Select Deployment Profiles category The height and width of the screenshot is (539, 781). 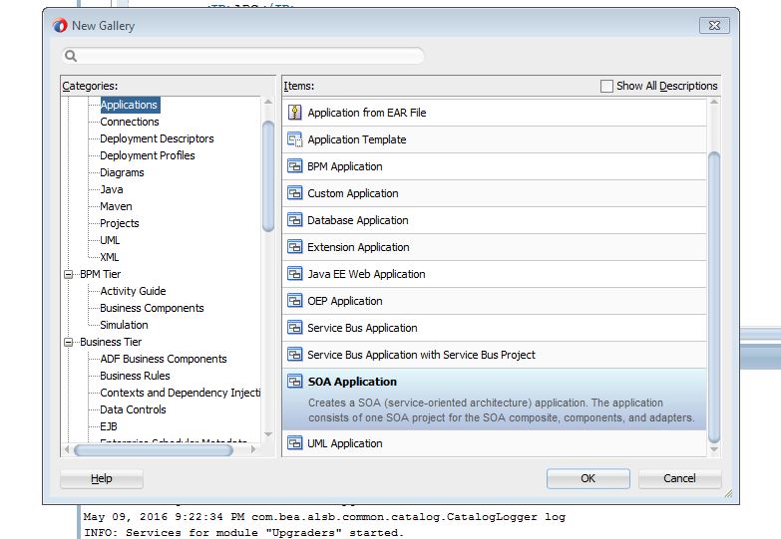tap(148, 155)
